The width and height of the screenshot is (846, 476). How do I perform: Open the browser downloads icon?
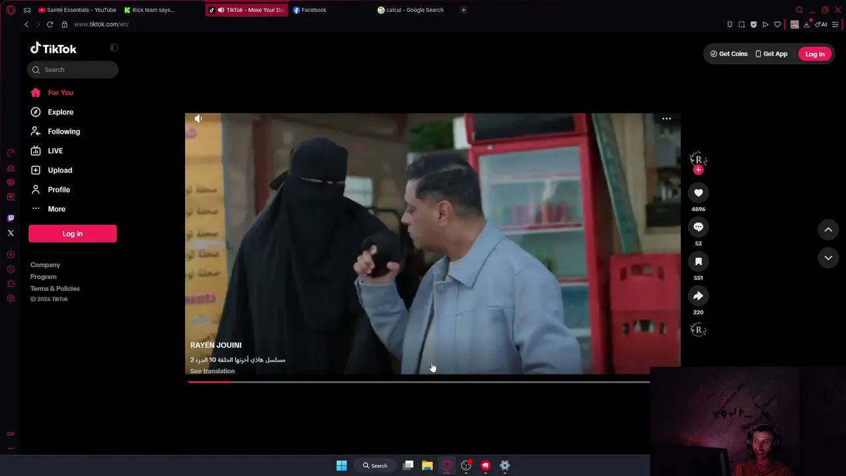click(x=806, y=24)
